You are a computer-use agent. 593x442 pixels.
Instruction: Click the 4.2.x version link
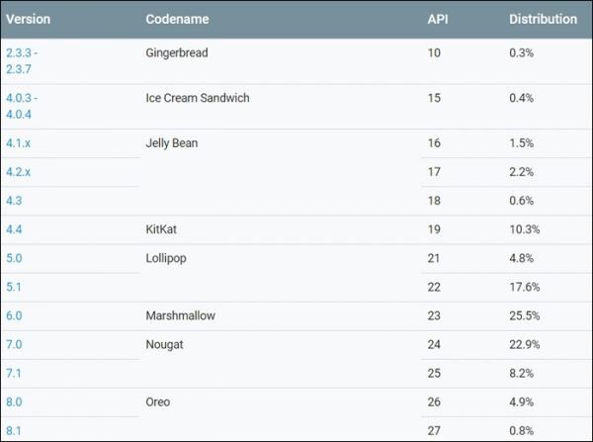coord(20,172)
